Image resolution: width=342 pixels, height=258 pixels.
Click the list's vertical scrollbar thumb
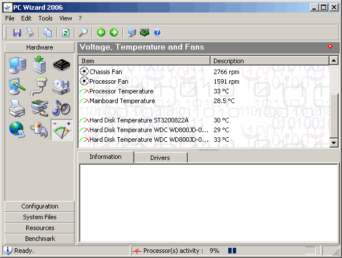pos(333,116)
